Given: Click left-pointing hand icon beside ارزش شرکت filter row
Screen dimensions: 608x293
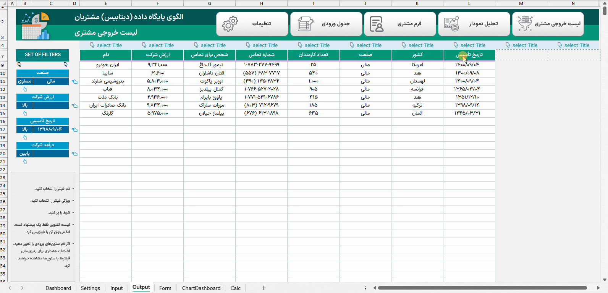Looking at the screenshot, I should [74, 105].
